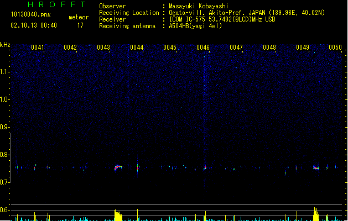Click the timestamp 02.10.13 00:40
Screen dimensions: 348x221
tap(34, 25)
